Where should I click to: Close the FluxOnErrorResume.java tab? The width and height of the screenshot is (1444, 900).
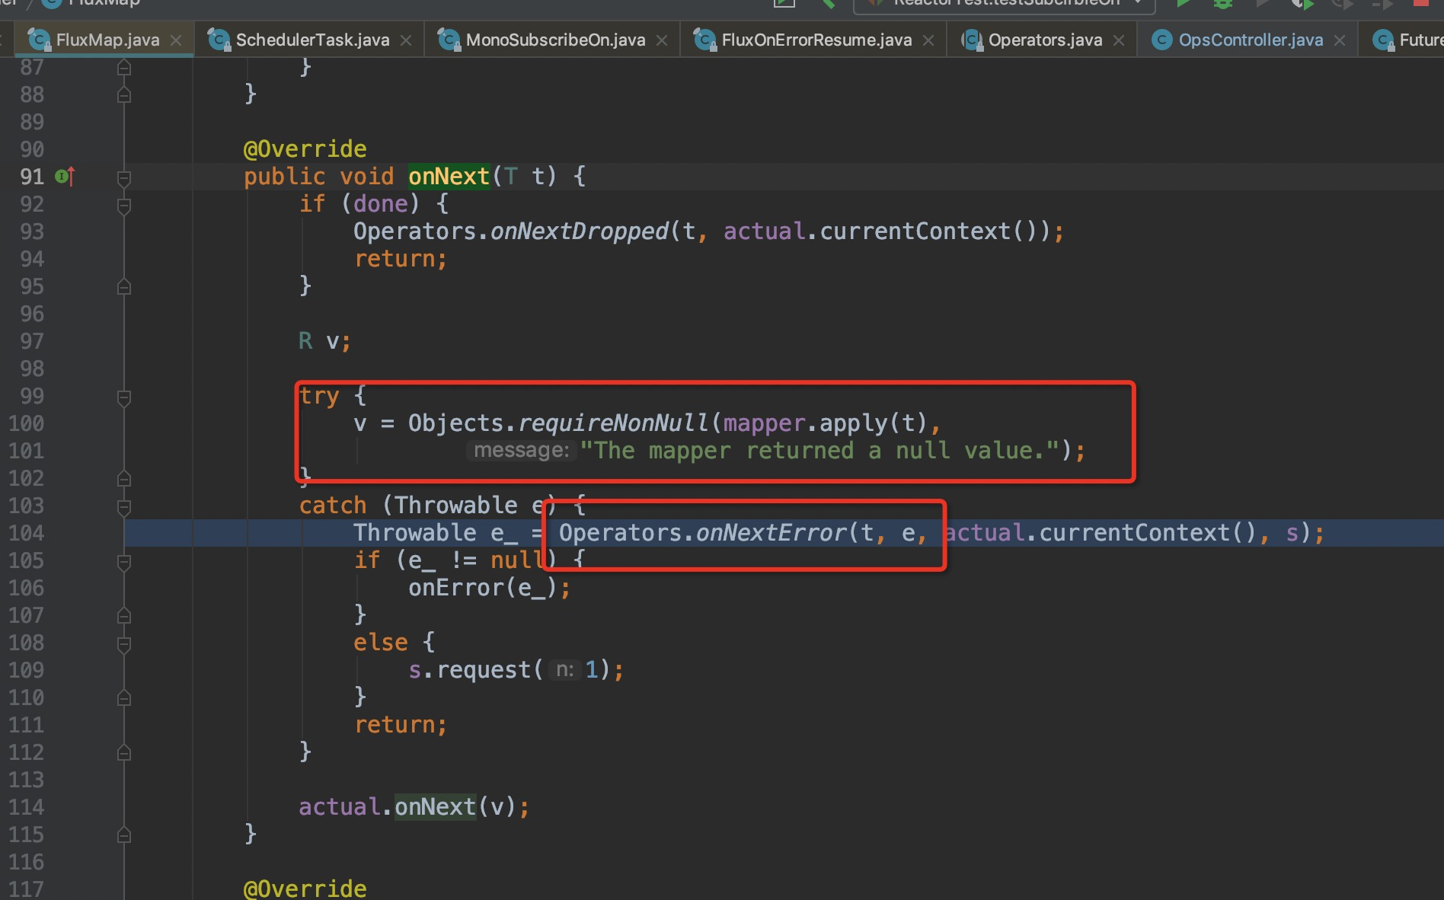click(928, 39)
